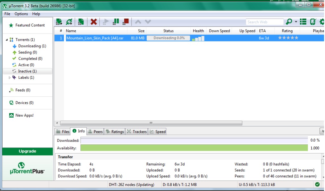This screenshot has width=325, height=191.
Task: Click the horizontal scrollbar thumb
Action: 151,123
